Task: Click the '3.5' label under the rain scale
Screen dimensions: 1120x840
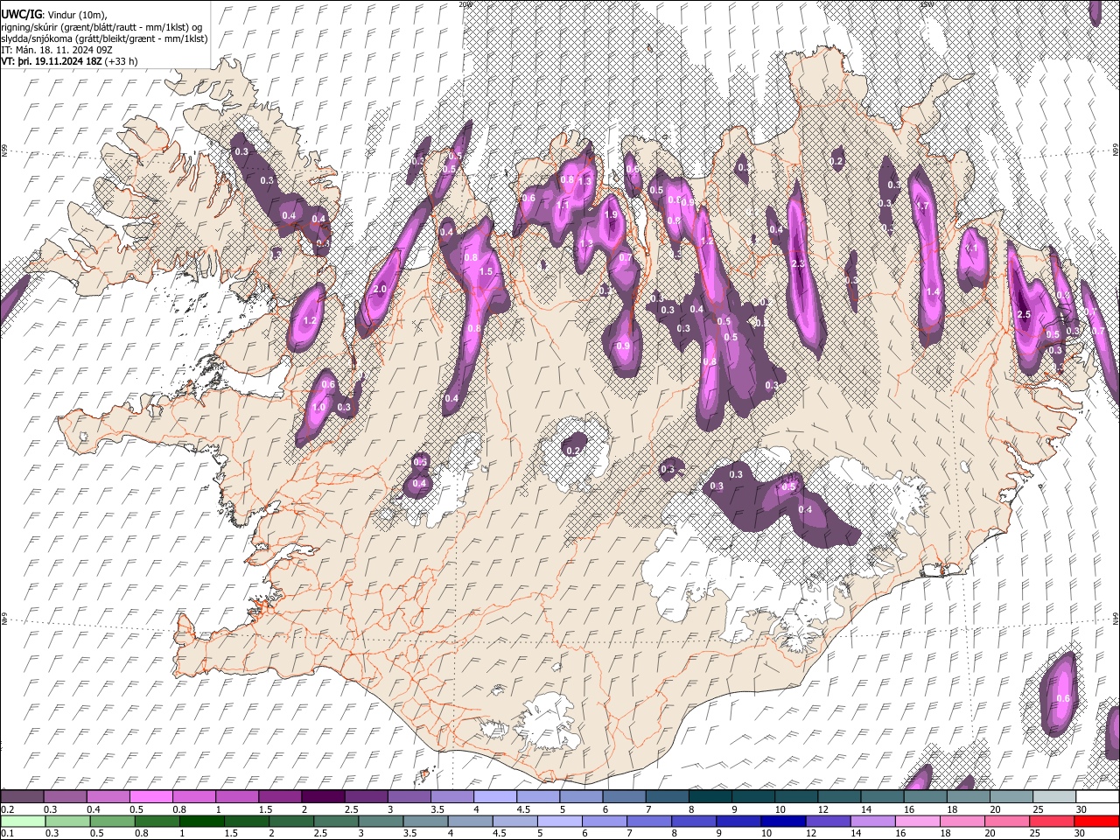Action: click(x=409, y=833)
